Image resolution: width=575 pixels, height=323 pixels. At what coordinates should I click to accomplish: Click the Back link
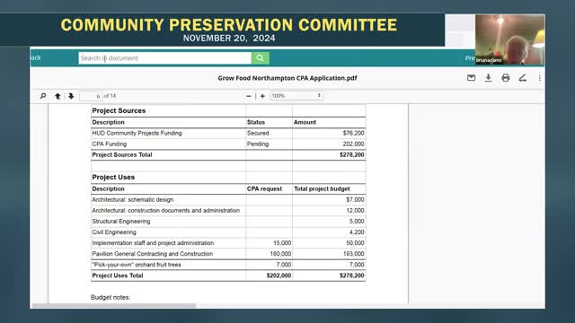coord(36,57)
